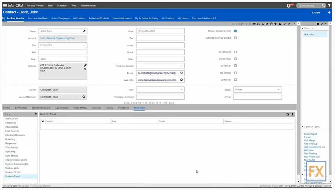Click Mail Merge task link

[309, 141]
